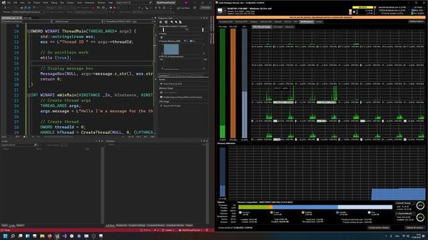Screen dimensions: 428x240
Task: Open the Extensions menu in Visual Studio
Action: [x=90, y=3]
